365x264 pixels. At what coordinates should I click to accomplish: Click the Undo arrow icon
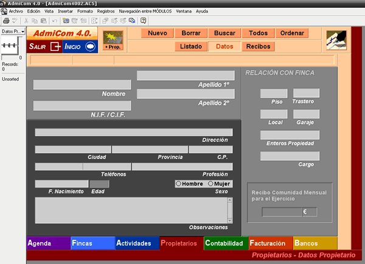pyautogui.click(x=55, y=21)
